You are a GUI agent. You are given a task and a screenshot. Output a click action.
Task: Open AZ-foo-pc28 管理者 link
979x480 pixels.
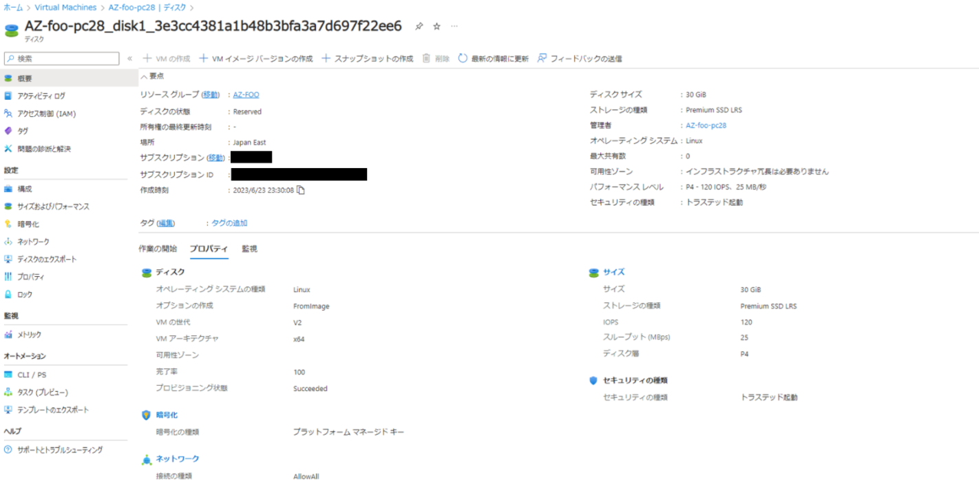click(x=706, y=125)
